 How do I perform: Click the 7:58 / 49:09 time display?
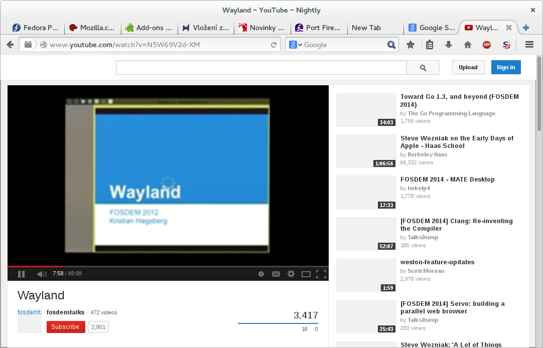point(67,274)
